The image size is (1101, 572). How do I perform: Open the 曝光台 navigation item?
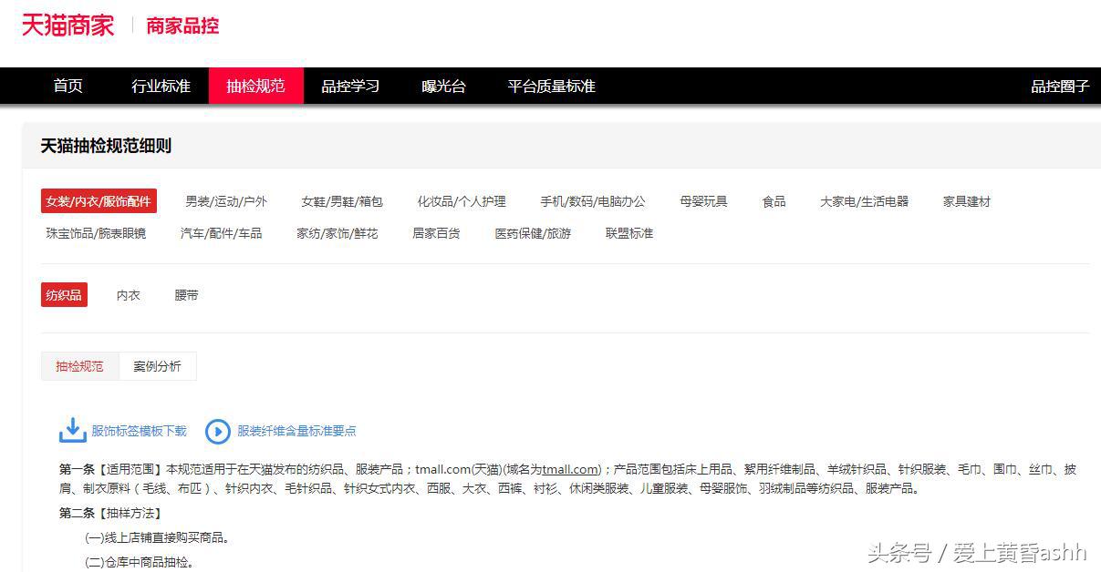[x=444, y=86]
